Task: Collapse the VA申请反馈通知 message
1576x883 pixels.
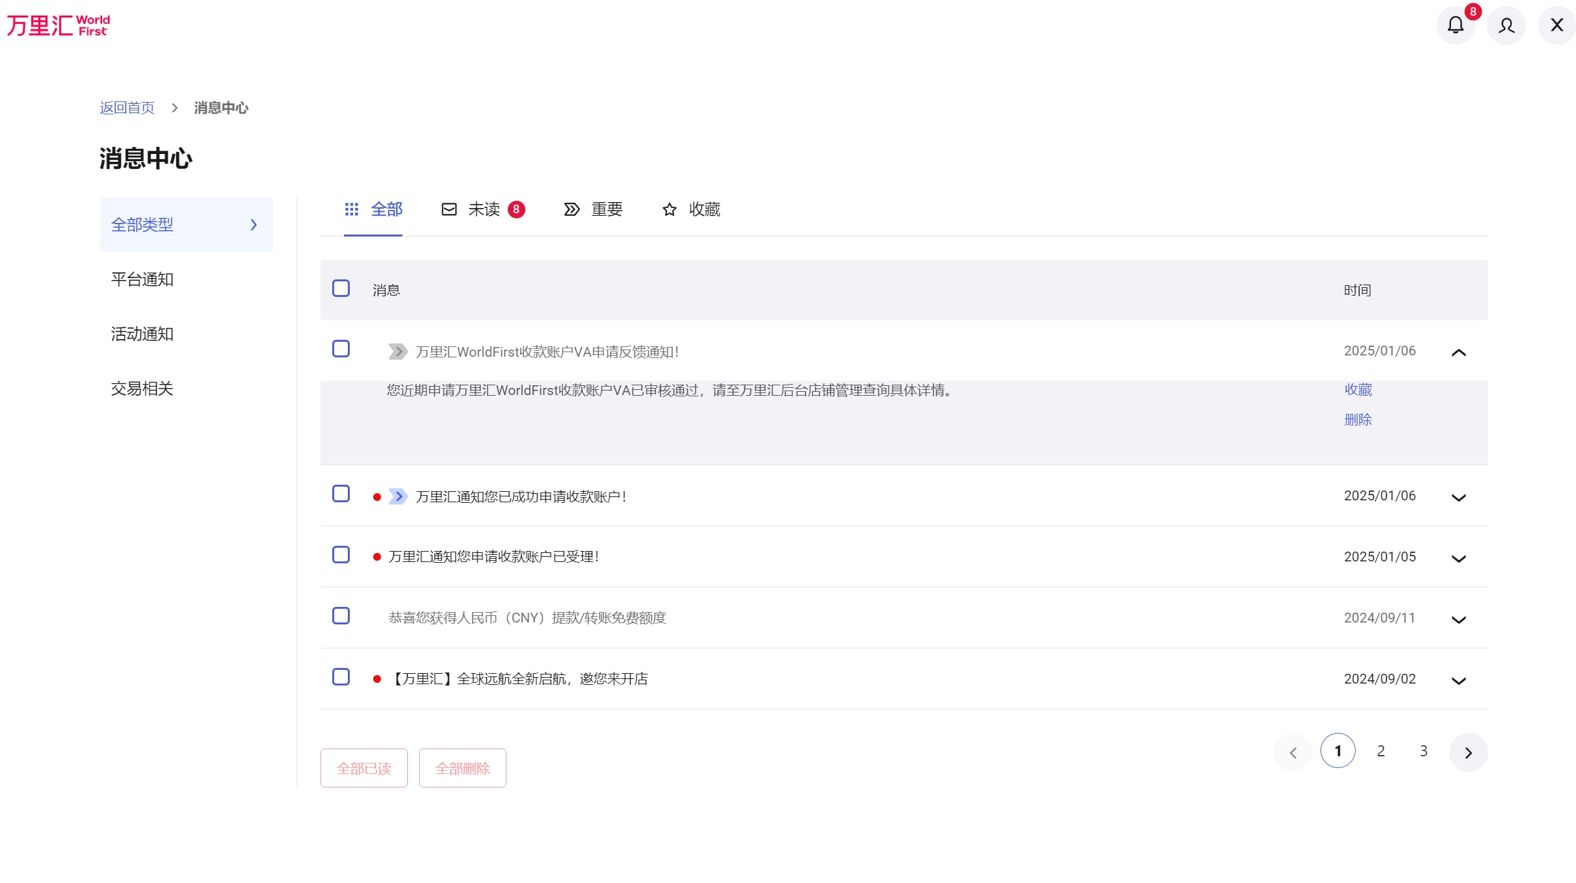Action: pyautogui.click(x=1458, y=352)
